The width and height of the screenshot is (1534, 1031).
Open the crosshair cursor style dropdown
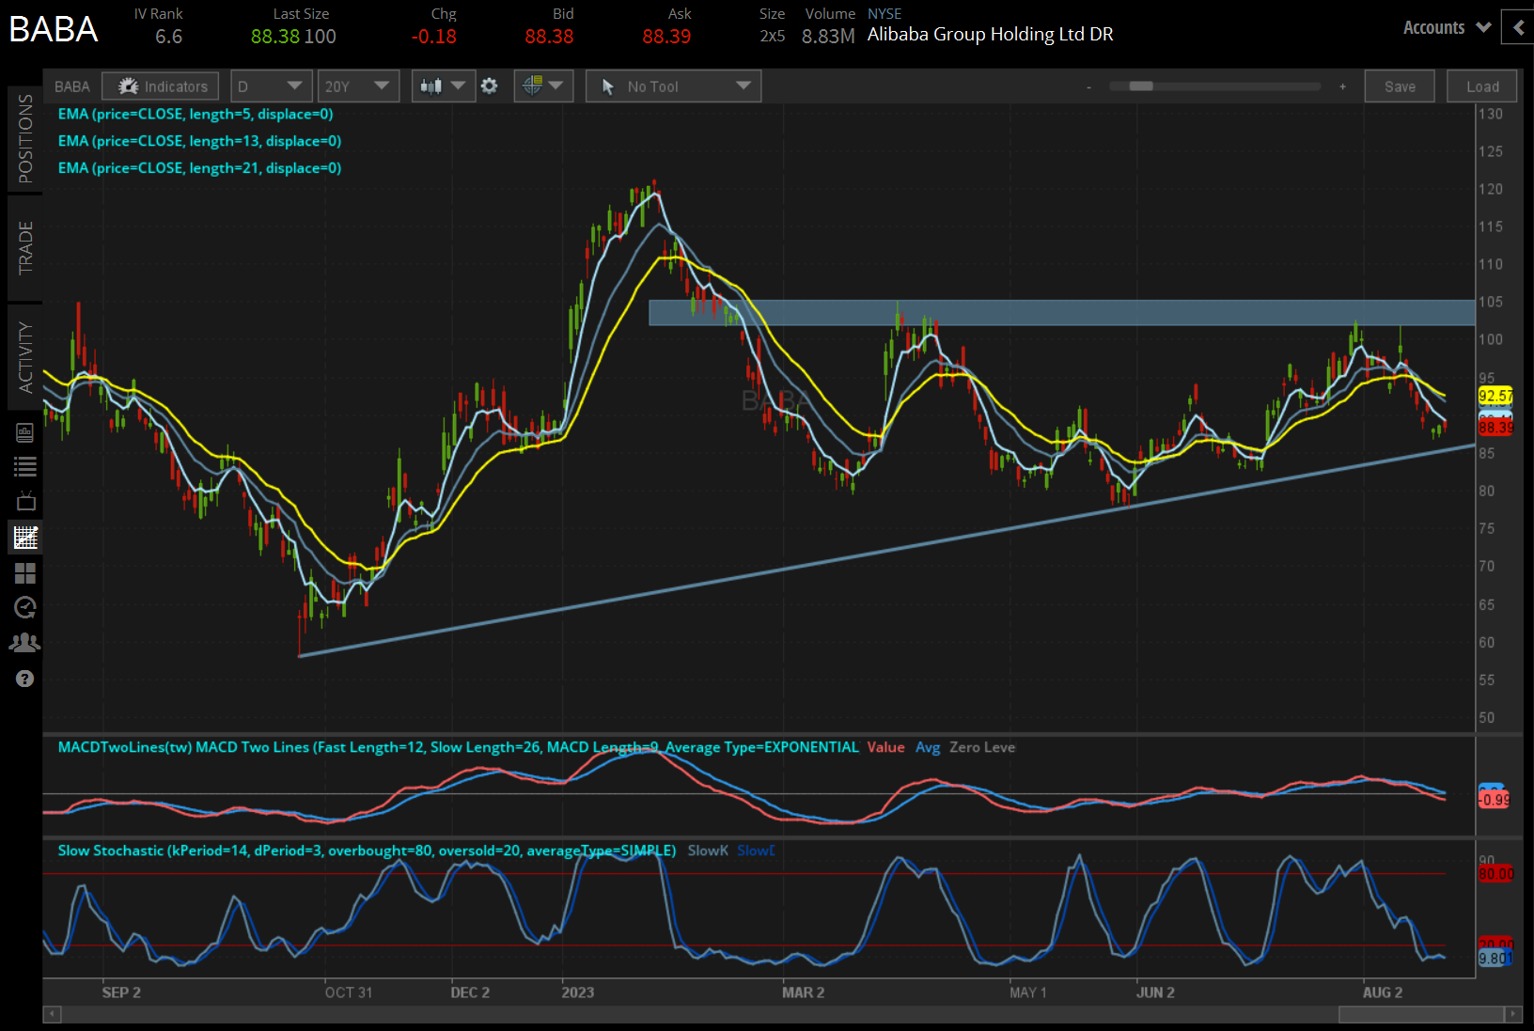[543, 86]
